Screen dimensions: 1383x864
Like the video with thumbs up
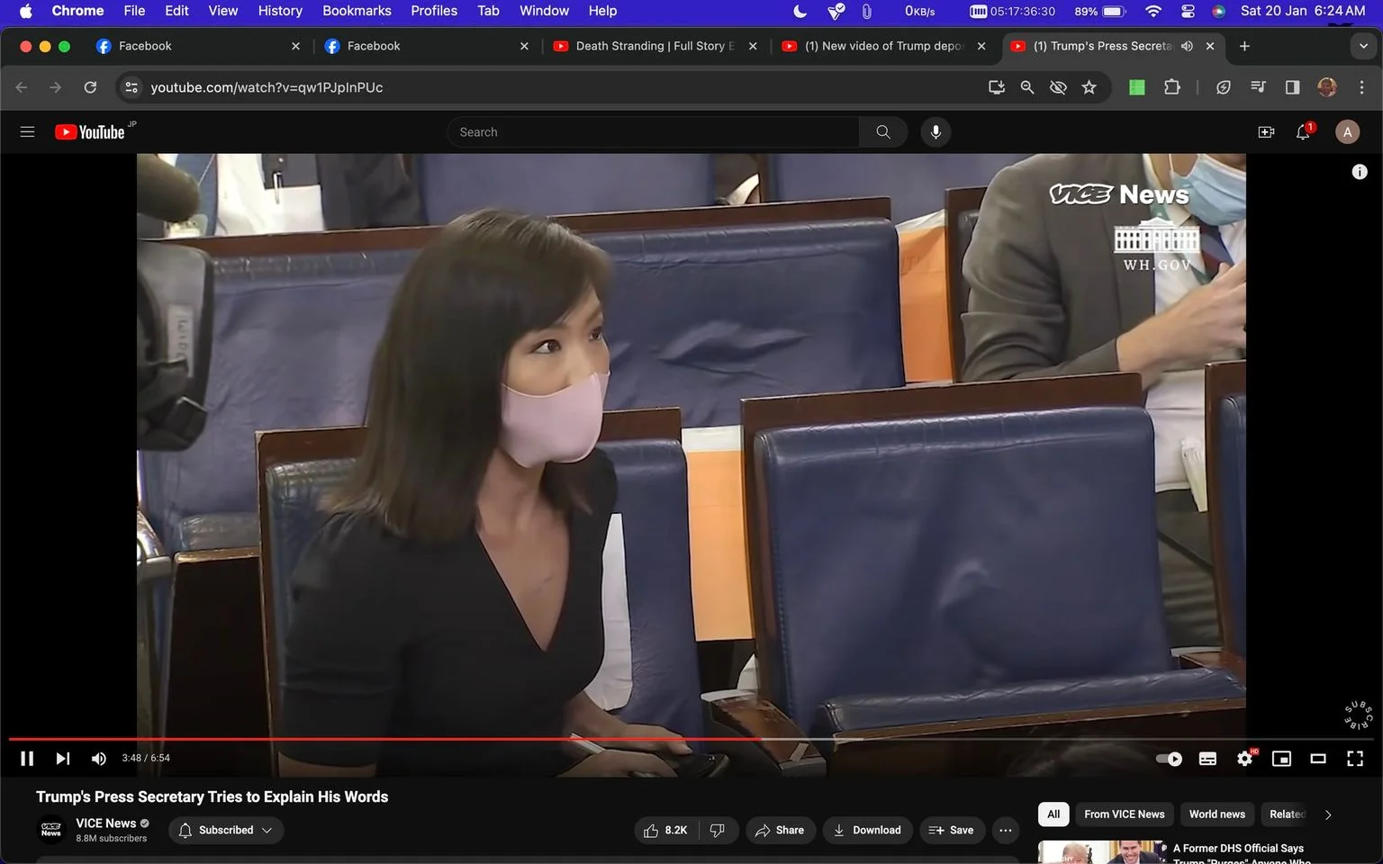point(666,830)
